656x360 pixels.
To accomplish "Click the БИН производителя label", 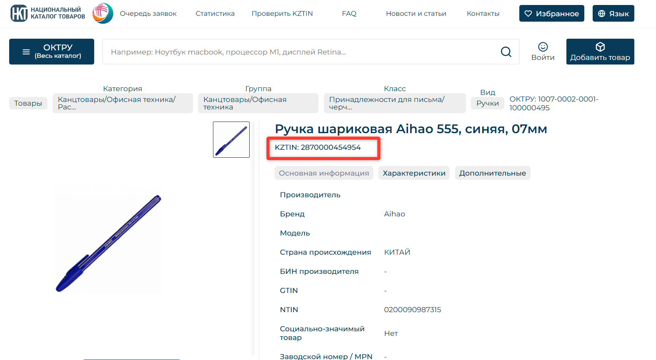I will click(319, 271).
